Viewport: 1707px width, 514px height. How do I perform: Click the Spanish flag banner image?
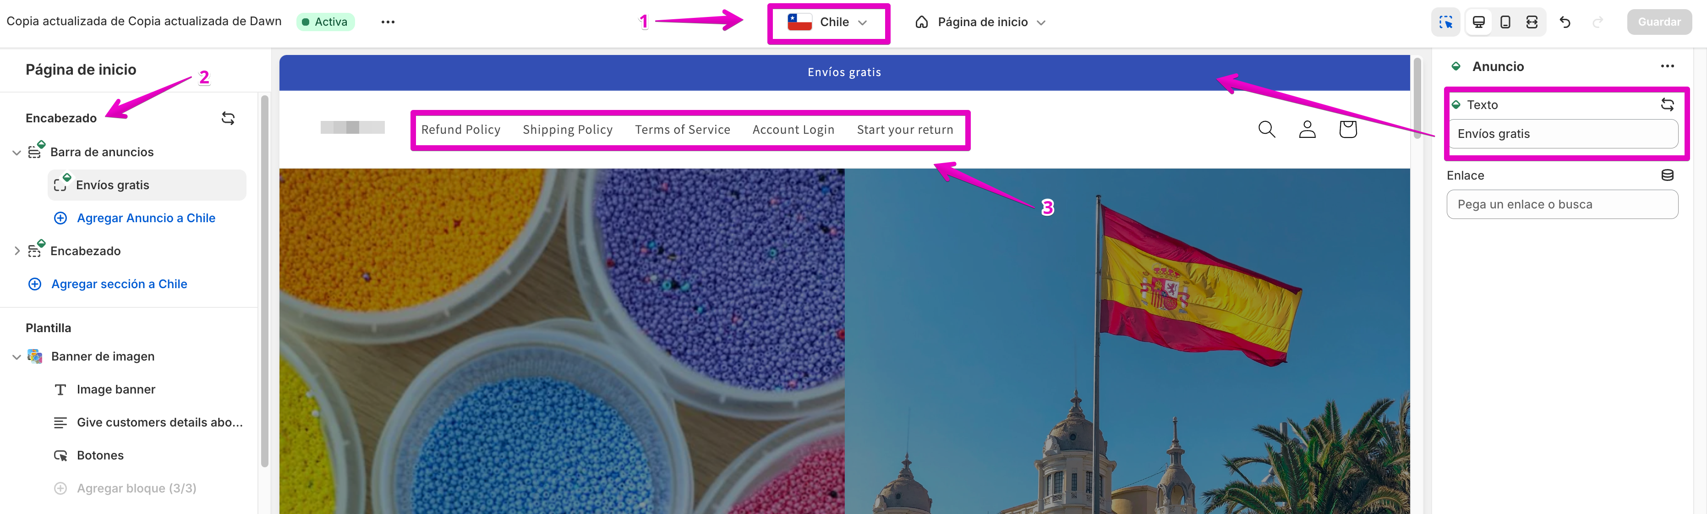click(1127, 341)
